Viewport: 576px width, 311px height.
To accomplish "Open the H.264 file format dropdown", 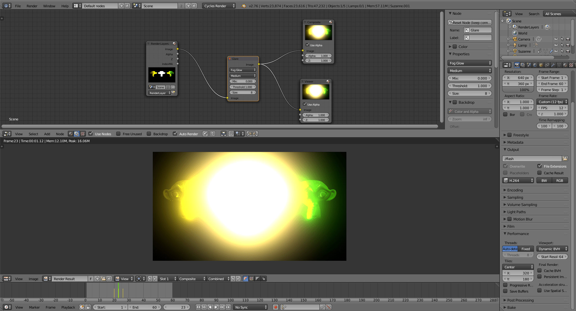I will click(518, 180).
